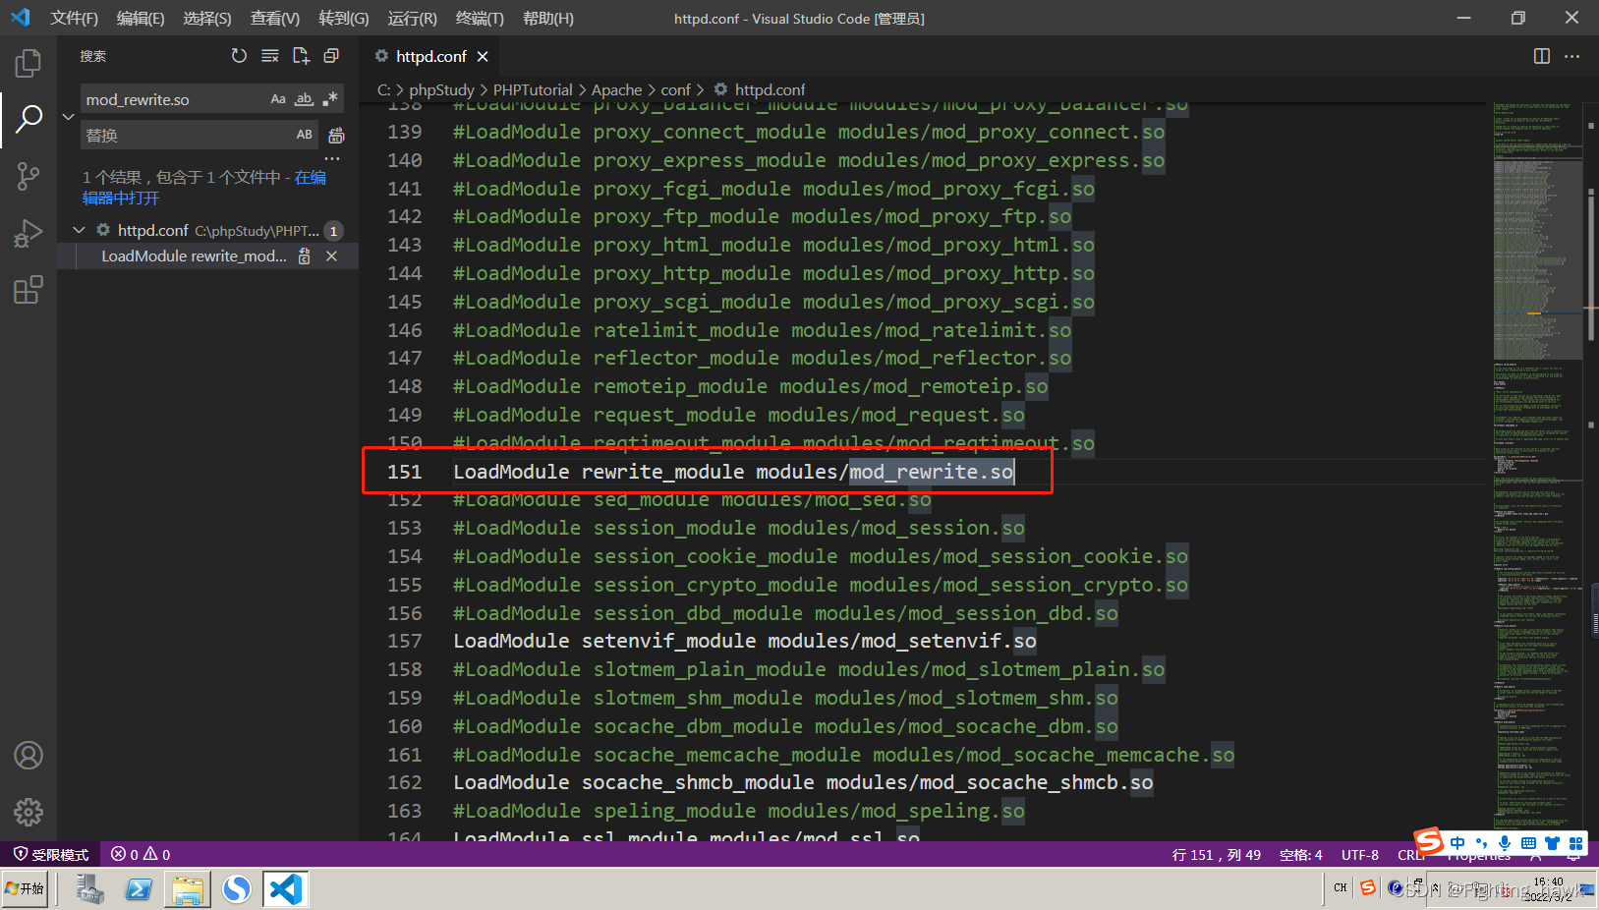Open the 查看(V) menu
The height and width of the screenshot is (910, 1599).
pos(275,18)
